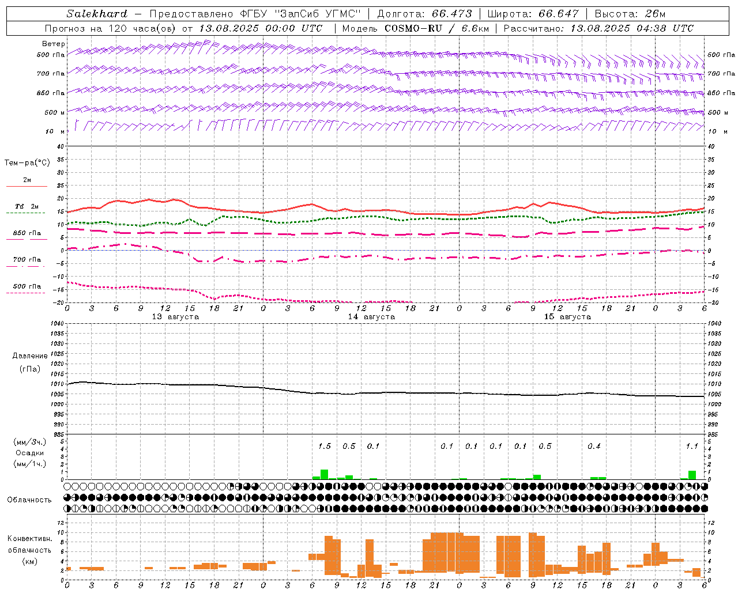This screenshot has height=590, width=738.
Task: Click 'Прогноз на 120 часа(ов)' forecast text
Action: pyautogui.click(x=111, y=28)
